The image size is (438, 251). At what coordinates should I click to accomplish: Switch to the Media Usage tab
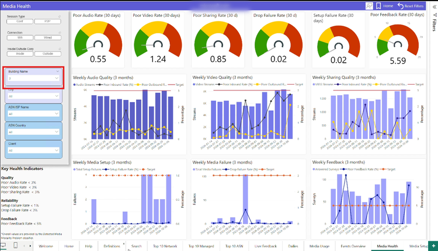point(319,246)
